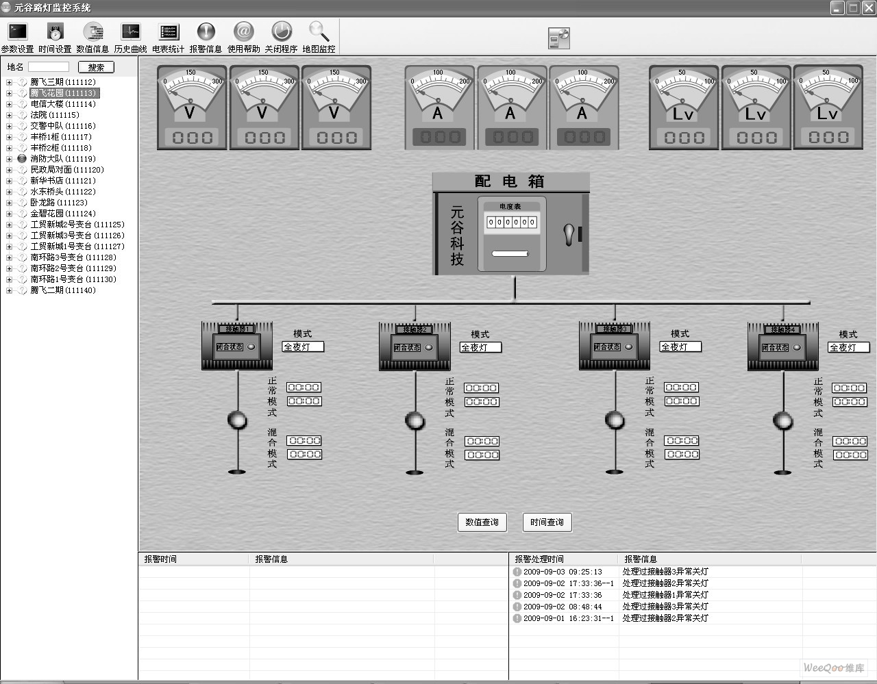877x684 pixels.
Task: Click the 数值查询 button
Action: click(482, 522)
